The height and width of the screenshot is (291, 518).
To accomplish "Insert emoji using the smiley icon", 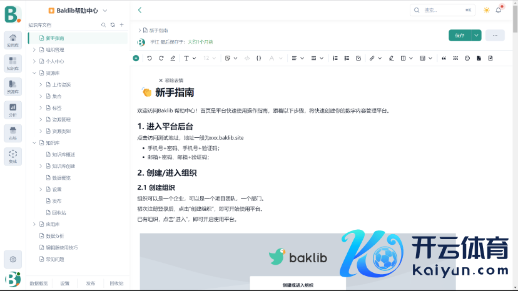I will tap(467, 58).
